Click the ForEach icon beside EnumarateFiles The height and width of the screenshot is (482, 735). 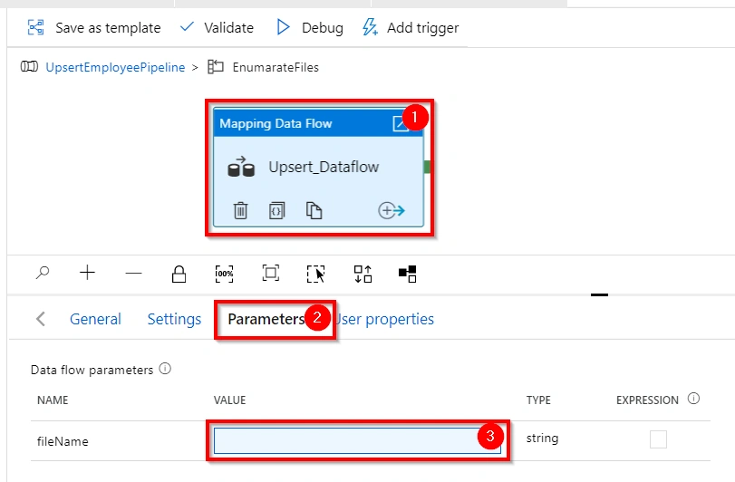click(x=216, y=67)
